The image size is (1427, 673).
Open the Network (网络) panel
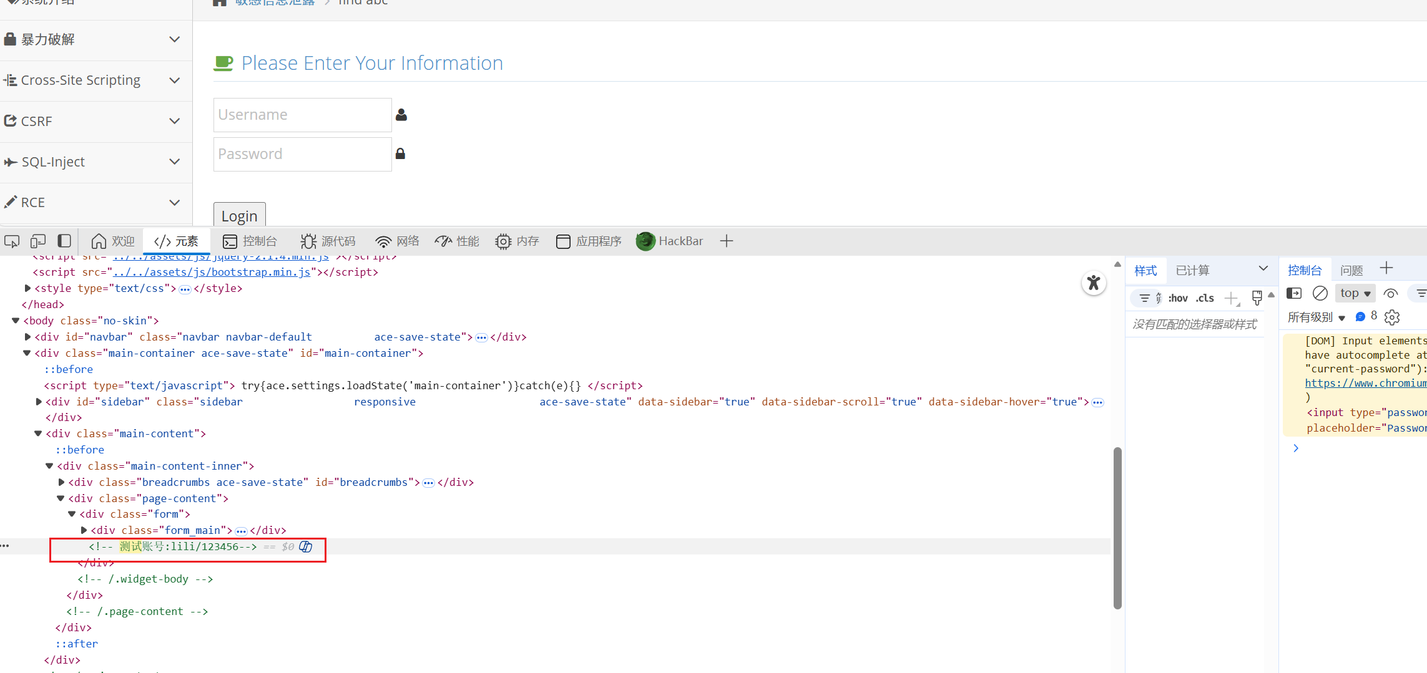click(x=397, y=241)
